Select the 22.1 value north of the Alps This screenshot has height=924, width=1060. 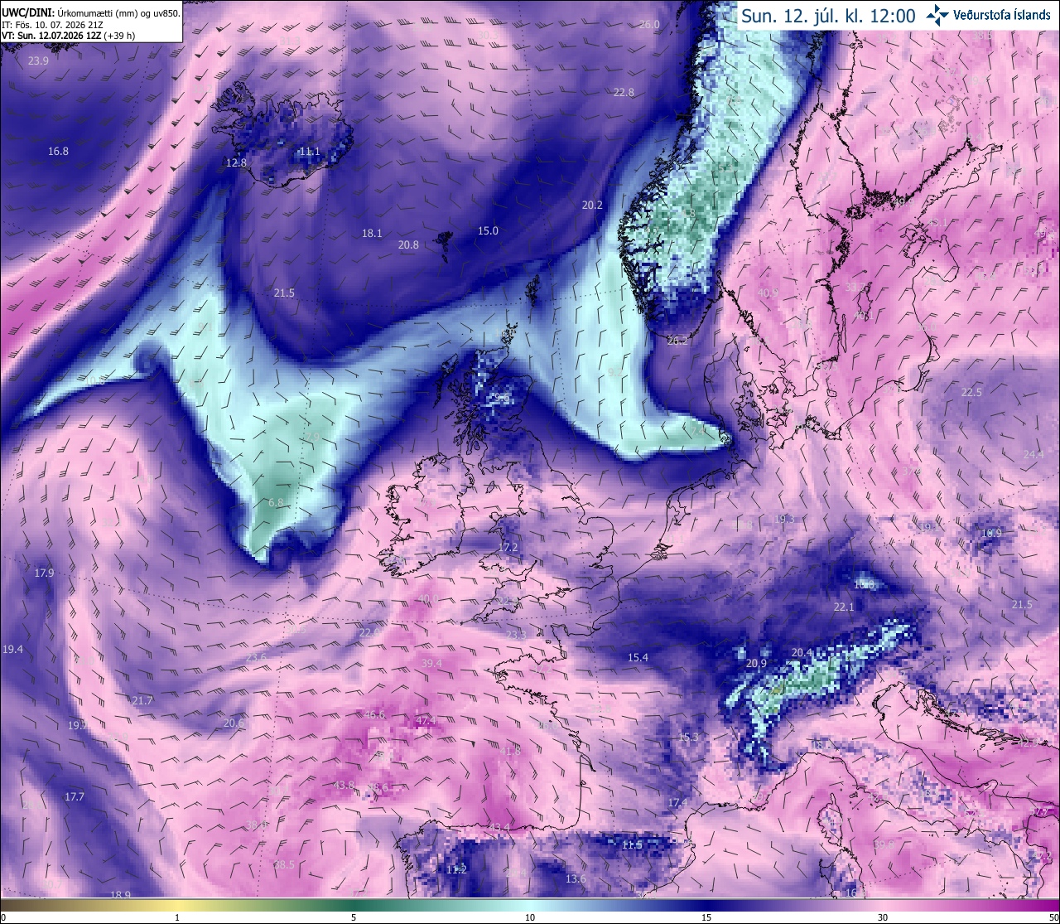tap(843, 607)
